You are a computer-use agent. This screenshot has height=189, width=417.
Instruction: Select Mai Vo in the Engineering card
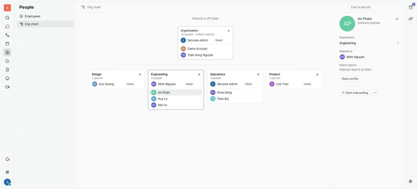[176, 105]
